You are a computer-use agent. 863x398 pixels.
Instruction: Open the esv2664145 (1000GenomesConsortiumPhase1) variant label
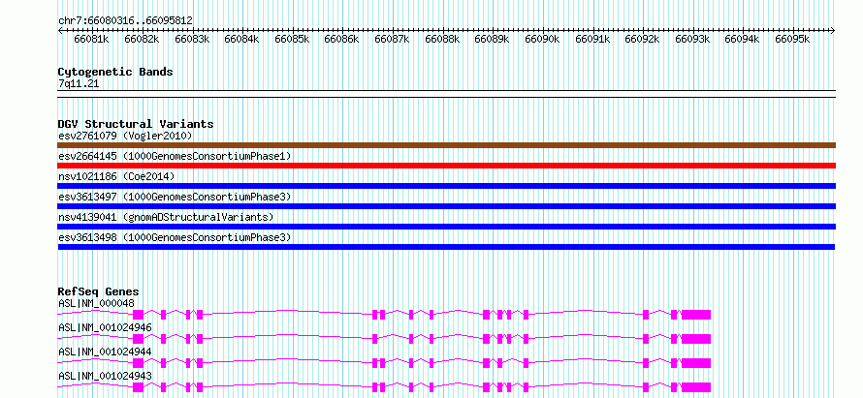coord(175,157)
